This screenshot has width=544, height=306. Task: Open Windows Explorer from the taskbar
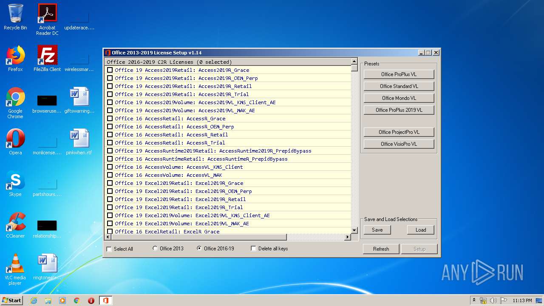pos(48,300)
